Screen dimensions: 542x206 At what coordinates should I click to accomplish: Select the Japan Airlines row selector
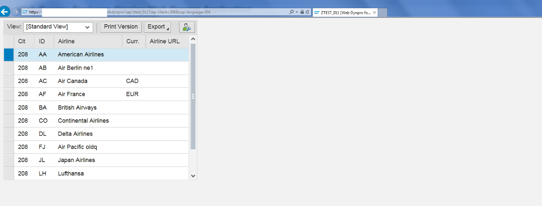[9, 160]
